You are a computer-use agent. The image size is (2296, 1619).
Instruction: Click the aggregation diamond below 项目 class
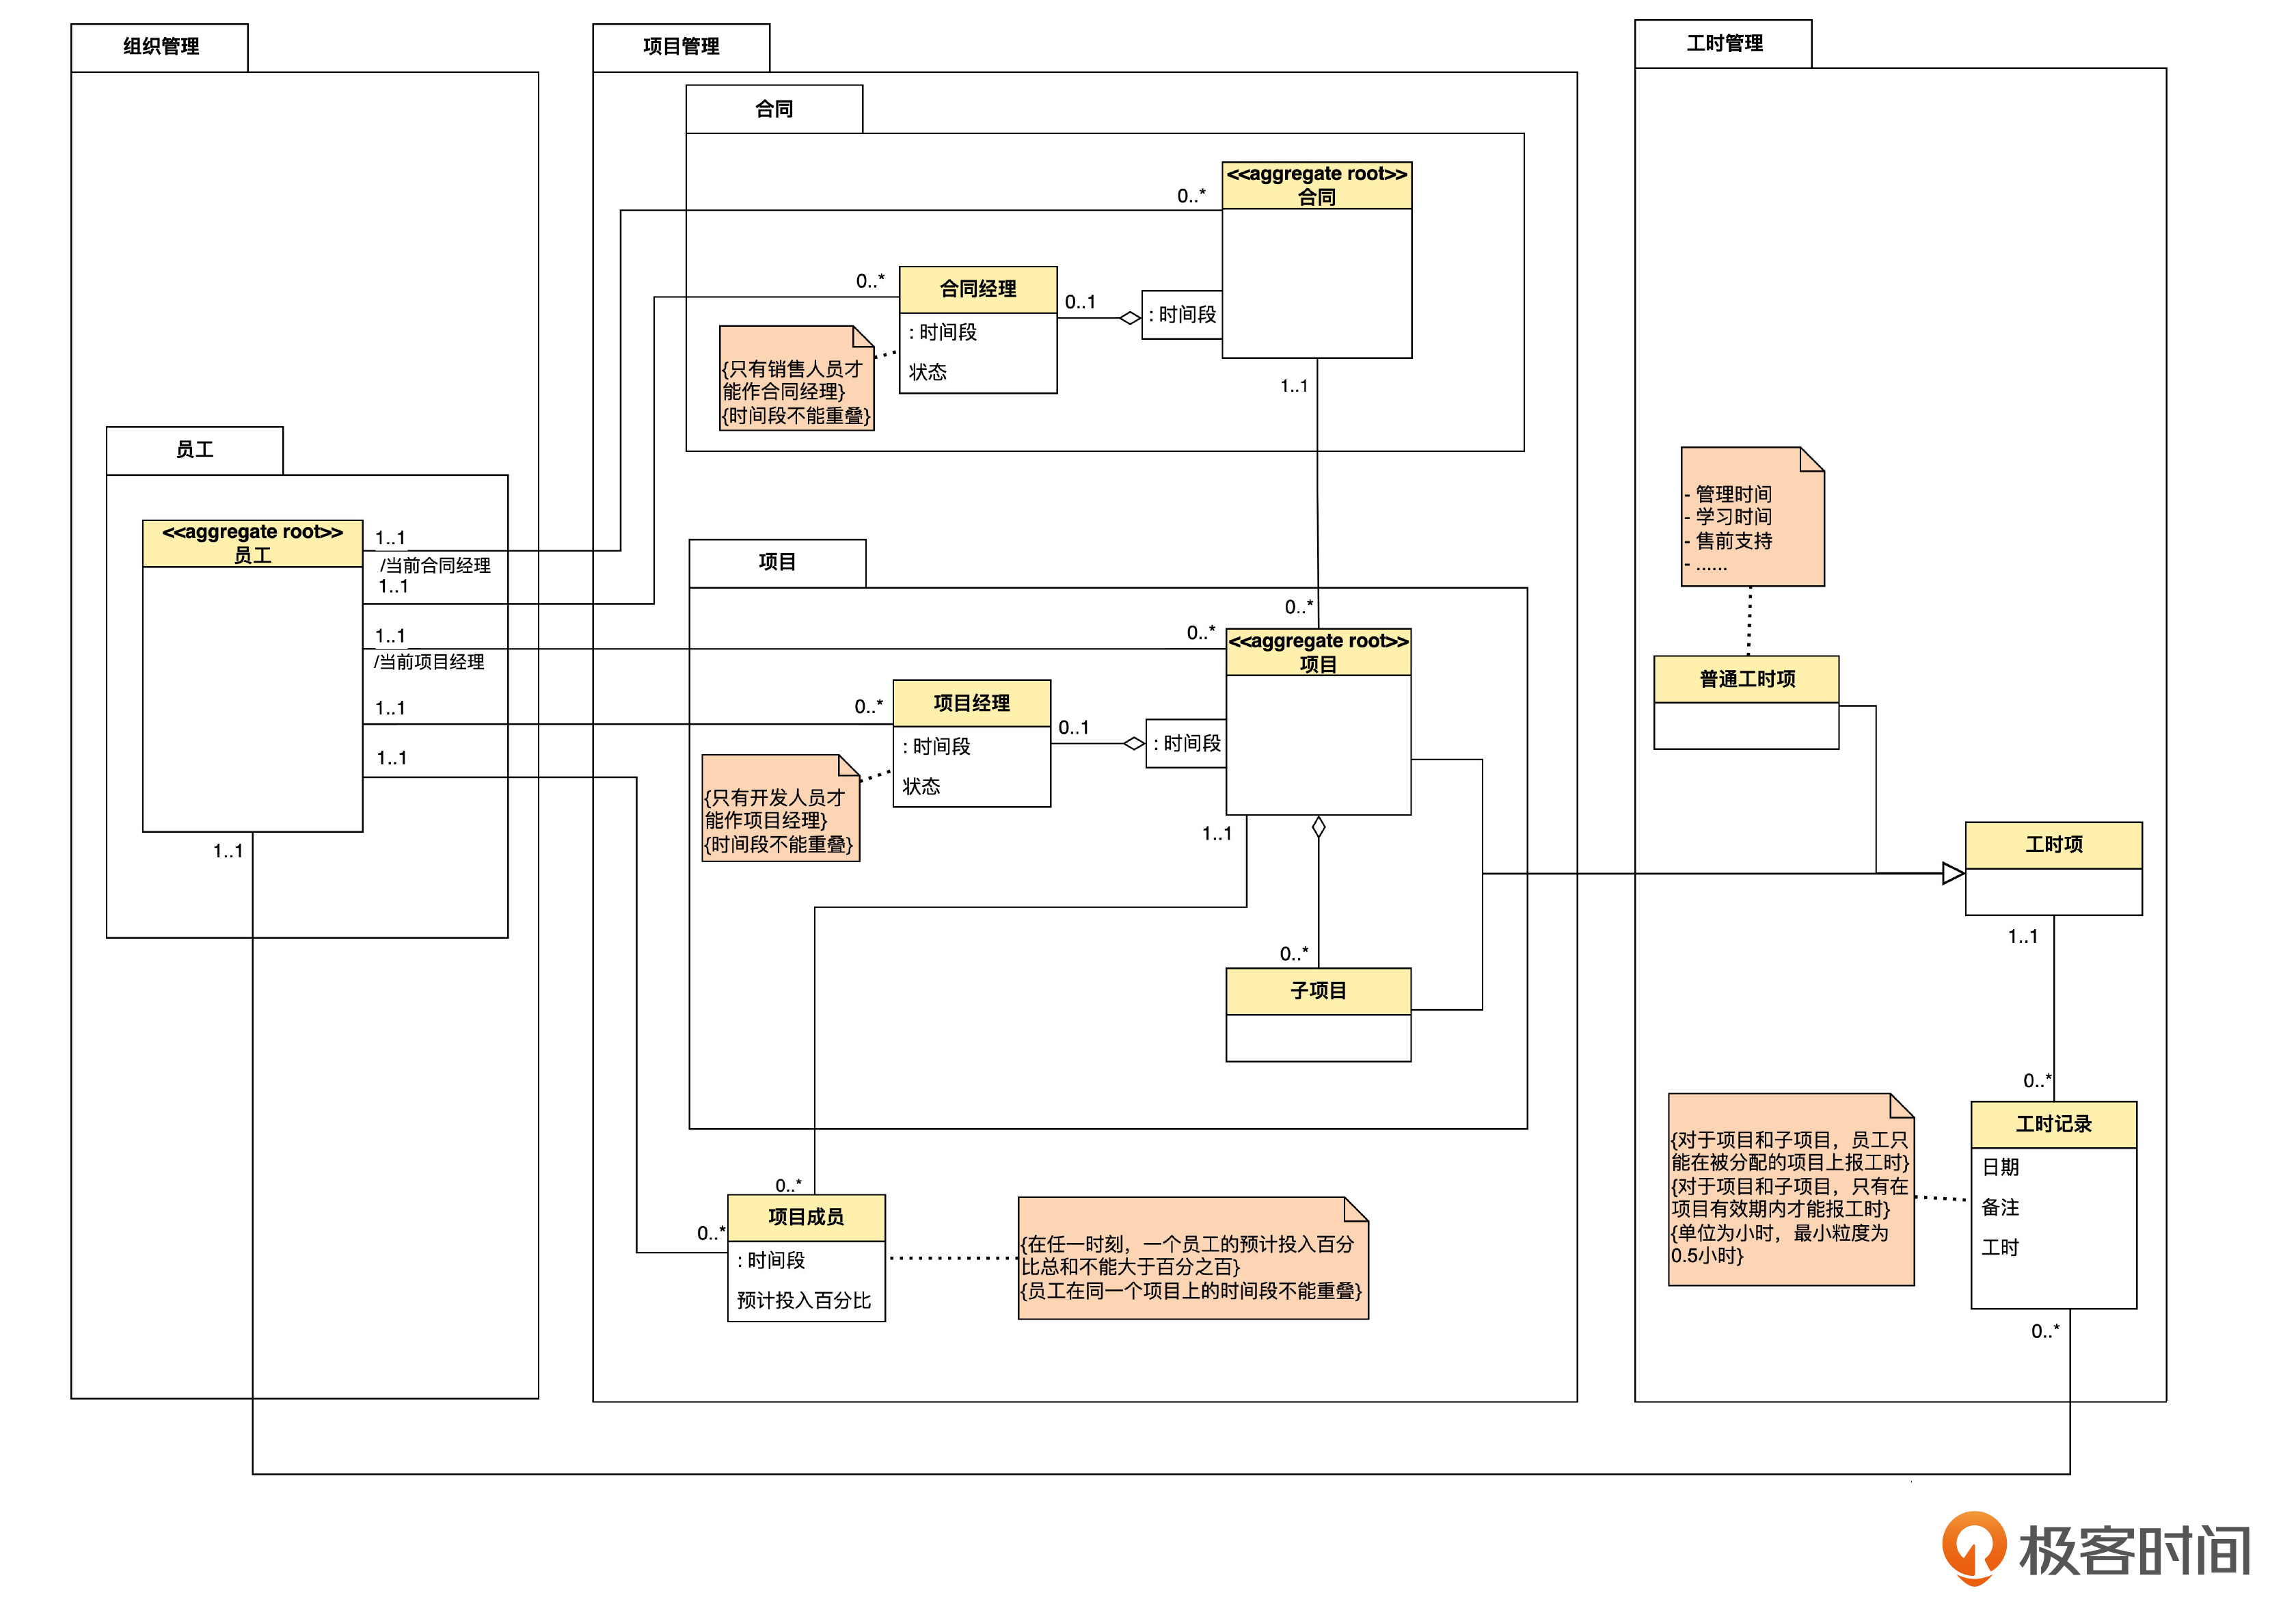click(1318, 828)
